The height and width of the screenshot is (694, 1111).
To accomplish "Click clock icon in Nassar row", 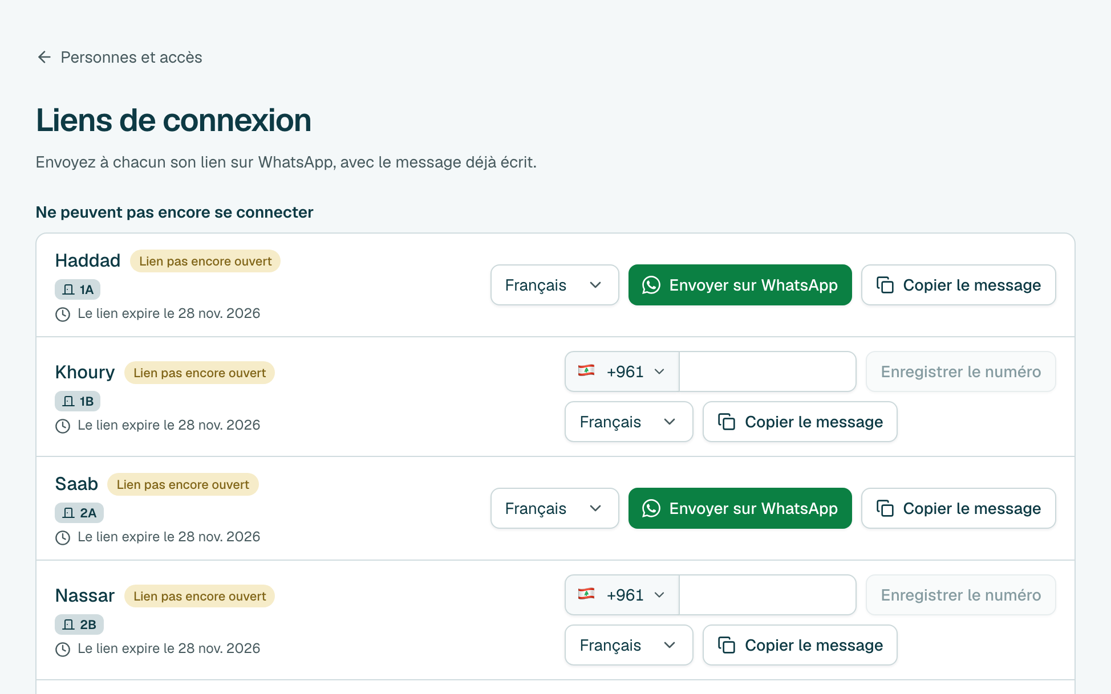I will coord(63,649).
